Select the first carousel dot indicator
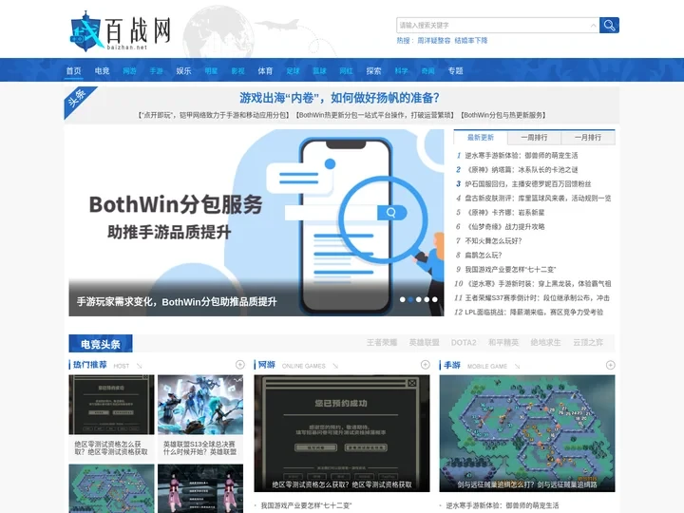Screen dimensions: 684x513 [403, 299]
